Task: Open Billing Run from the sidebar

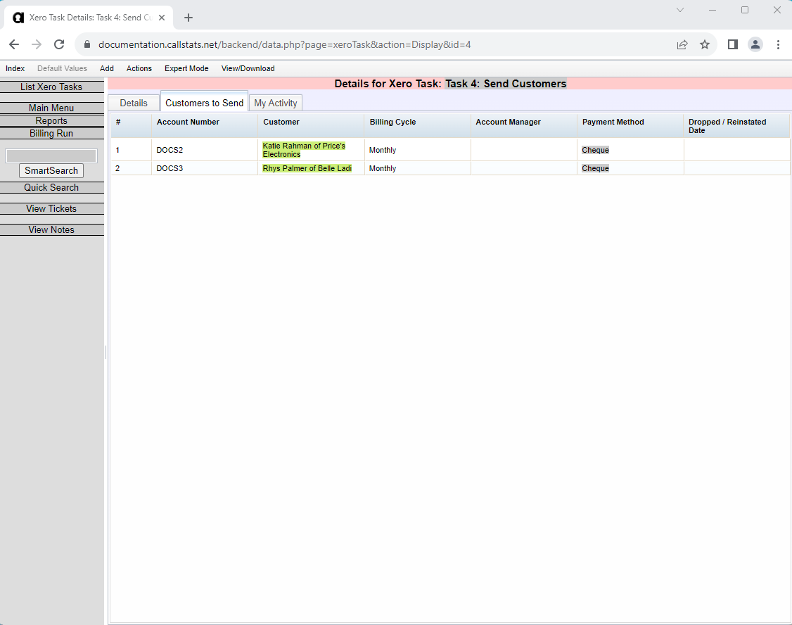Action: pyautogui.click(x=51, y=134)
